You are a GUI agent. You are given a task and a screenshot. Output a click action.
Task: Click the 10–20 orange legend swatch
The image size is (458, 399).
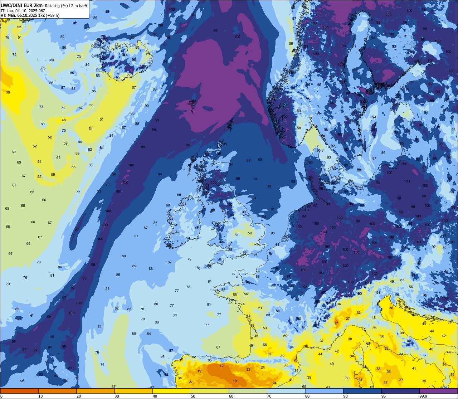[57, 391]
